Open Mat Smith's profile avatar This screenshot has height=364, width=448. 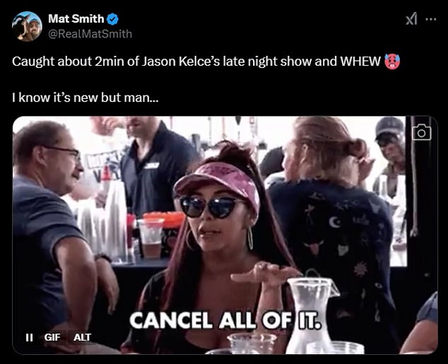[x=27, y=27]
